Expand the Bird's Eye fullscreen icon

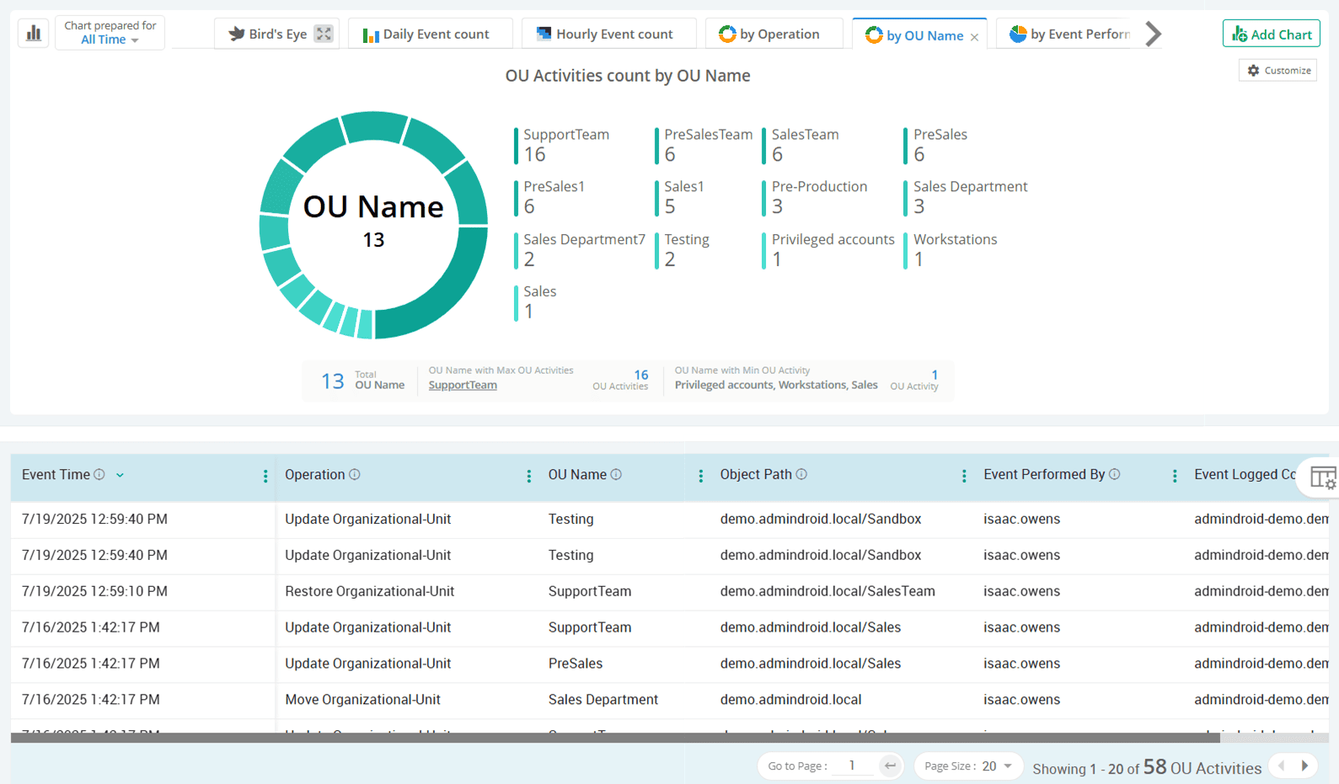(324, 34)
